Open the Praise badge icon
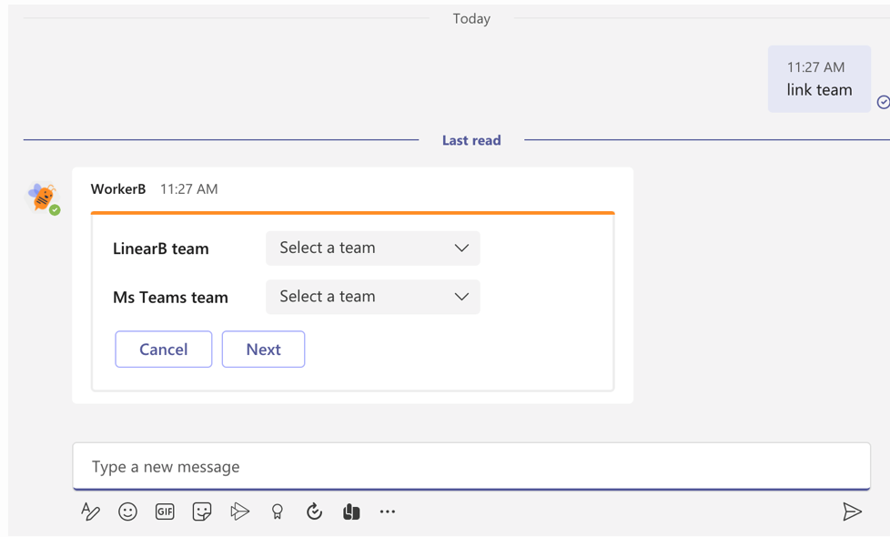 click(277, 512)
